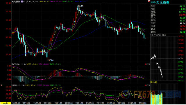Click the 97.04 low price marker

click(50, 60)
